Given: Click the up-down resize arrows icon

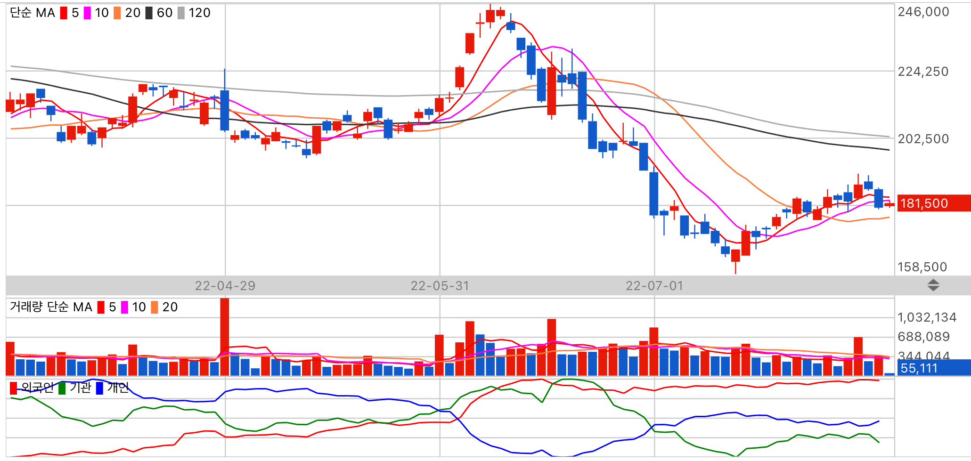Looking at the screenshot, I should click(x=933, y=285).
